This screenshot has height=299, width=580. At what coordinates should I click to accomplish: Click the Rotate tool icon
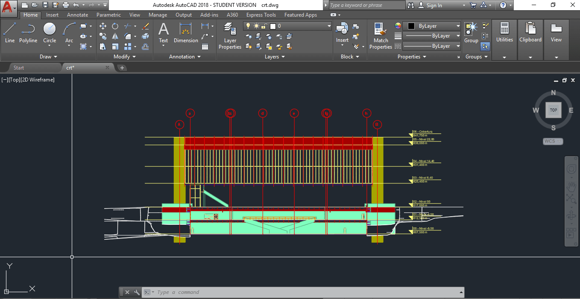(115, 26)
